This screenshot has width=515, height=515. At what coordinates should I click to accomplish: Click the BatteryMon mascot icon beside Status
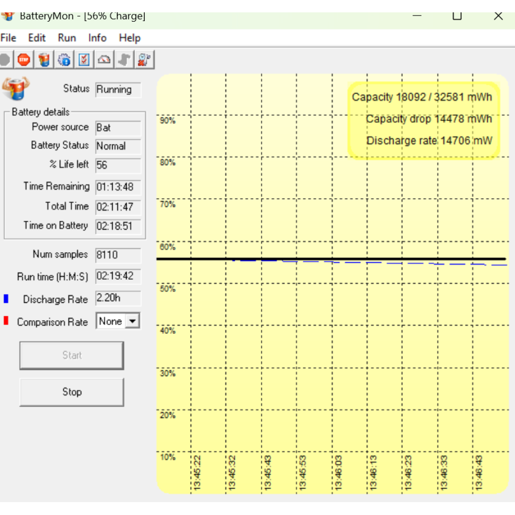[x=16, y=89]
